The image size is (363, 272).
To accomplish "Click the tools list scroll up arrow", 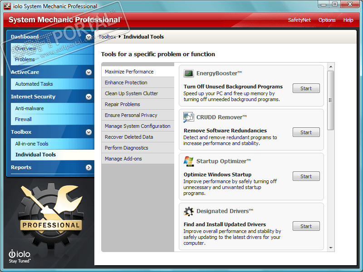I will (x=331, y=67).
